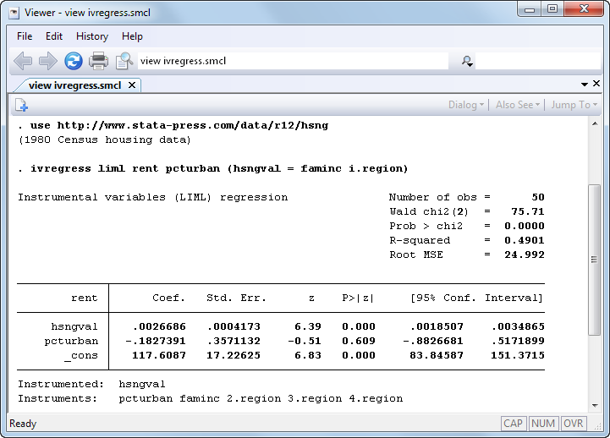Image resolution: width=610 pixels, height=438 pixels.
Task: Click the _cons upper bound 151.3715
Action: coord(518,355)
